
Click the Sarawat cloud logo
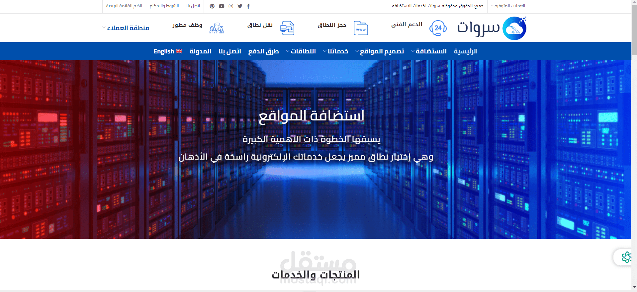coord(514,28)
